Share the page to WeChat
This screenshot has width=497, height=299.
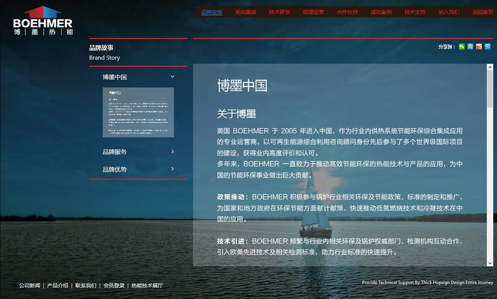click(461, 47)
